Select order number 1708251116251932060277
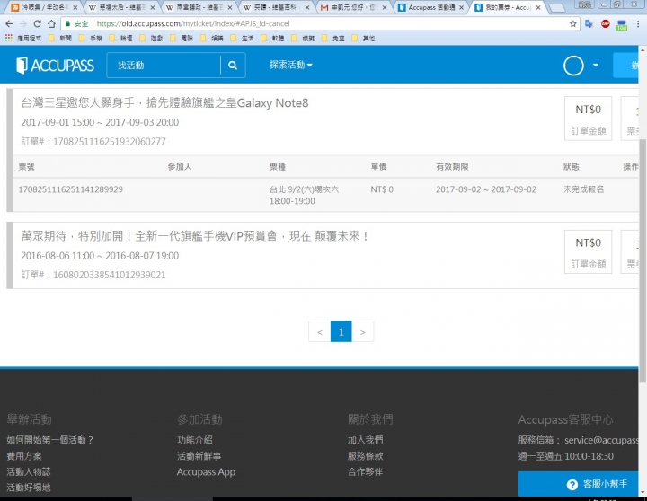Viewport: 647px width, 501px height. 110,142
